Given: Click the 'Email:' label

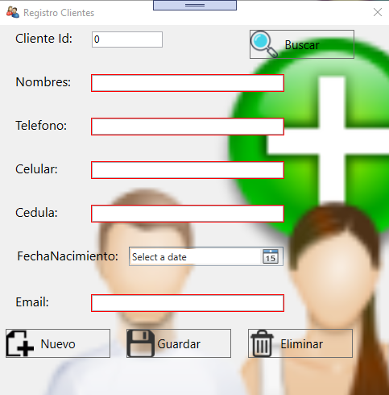Looking at the screenshot, I should pos(32,302).
